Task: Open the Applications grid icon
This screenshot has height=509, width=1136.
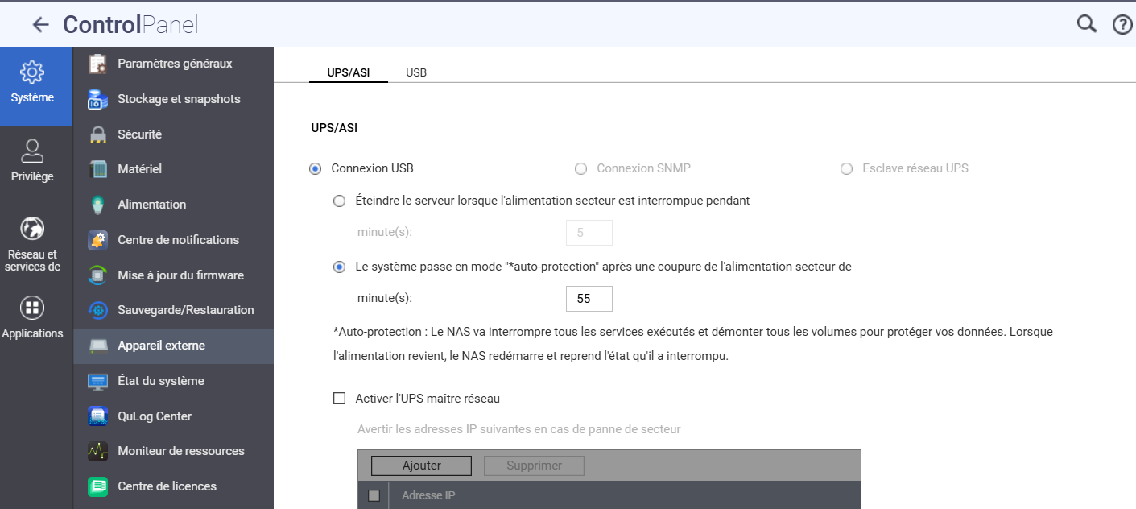Action: coord(32,308)
